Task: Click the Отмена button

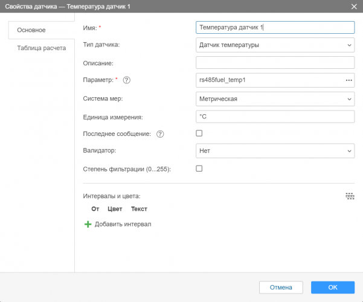Action: tap(281, 288)
